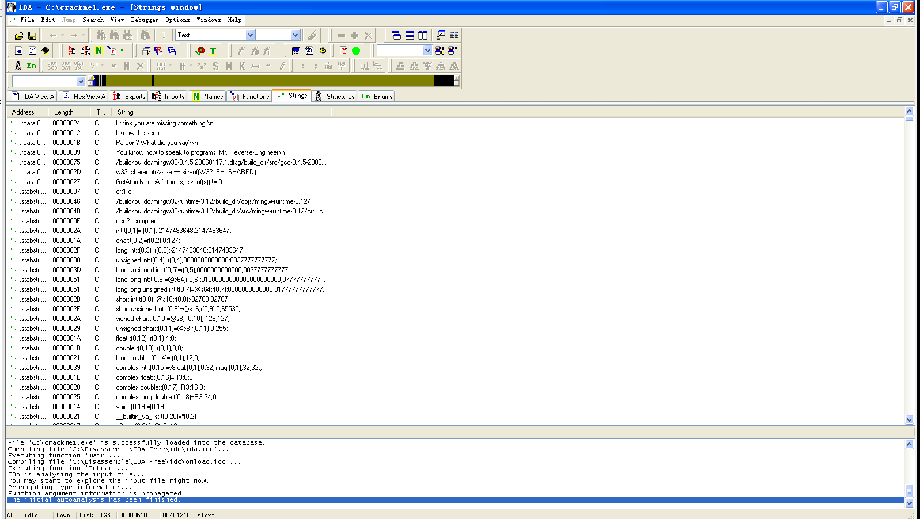The width and height of the screenshot is (920, 519).
Task: Open the File menu
Action: tap(27, 20)
